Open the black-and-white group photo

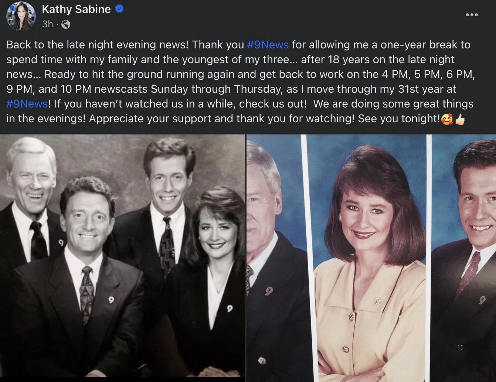pos(122,257)
